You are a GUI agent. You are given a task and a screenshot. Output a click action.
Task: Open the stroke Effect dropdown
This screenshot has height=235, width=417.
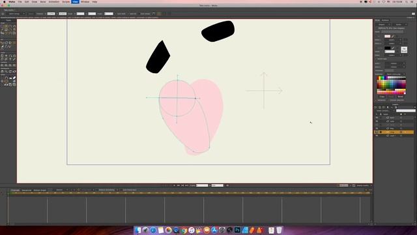(393, 55)
